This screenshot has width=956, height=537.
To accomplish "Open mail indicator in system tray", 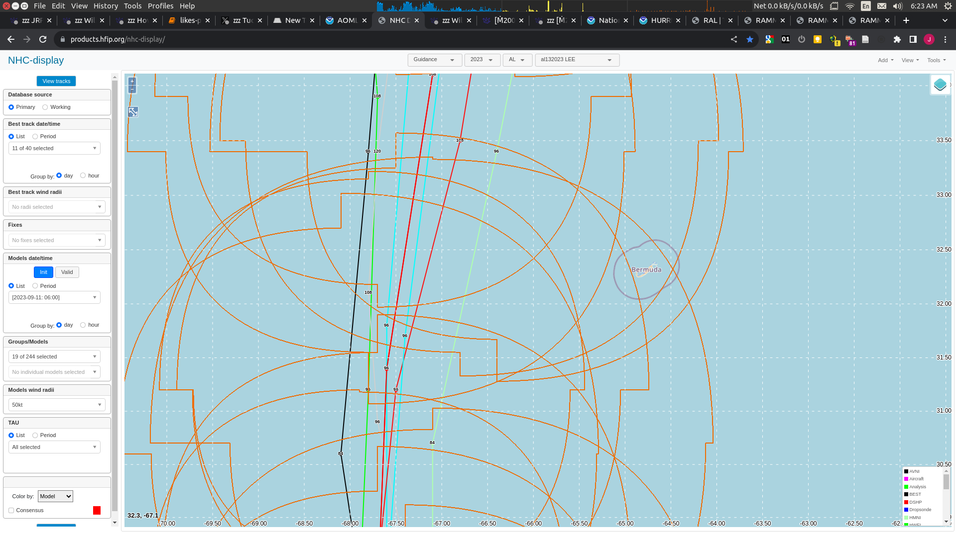I will click(x=882, y=6).
